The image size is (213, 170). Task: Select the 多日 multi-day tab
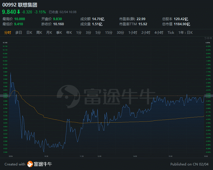click(x=19, y=33)
